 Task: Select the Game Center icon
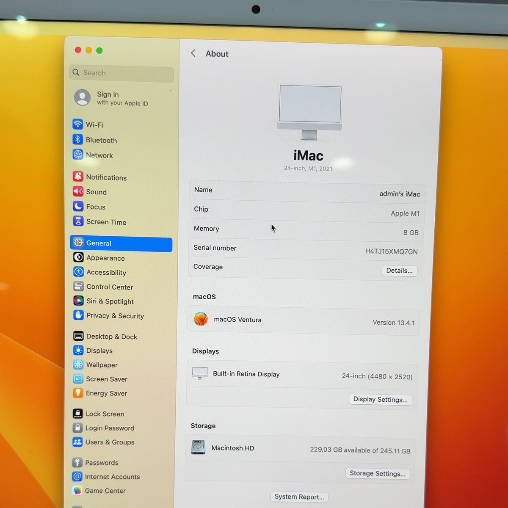77,490
